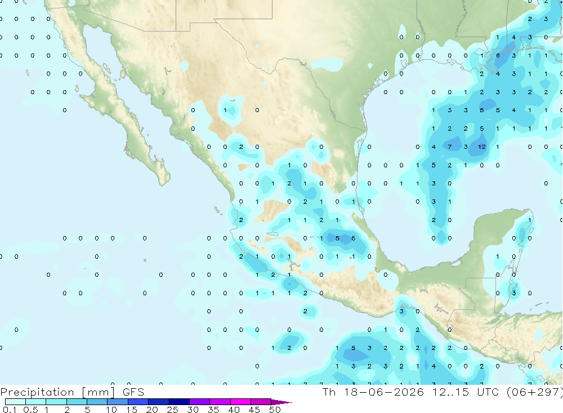
Task: Pick the 10–15 mm blue legend swatch
Action: coord(118,402)
